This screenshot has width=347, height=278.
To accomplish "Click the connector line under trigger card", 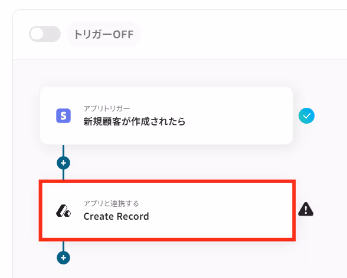I will 64,151.
